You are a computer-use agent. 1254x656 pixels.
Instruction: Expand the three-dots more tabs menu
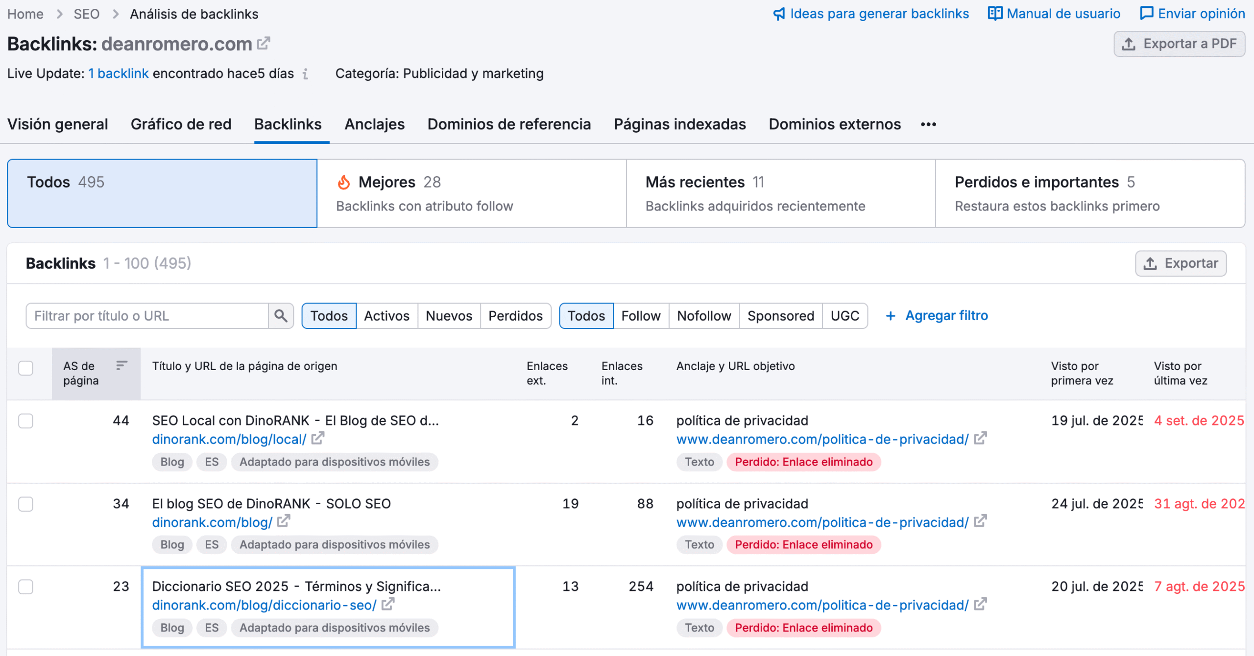click(x=928, y=124)
